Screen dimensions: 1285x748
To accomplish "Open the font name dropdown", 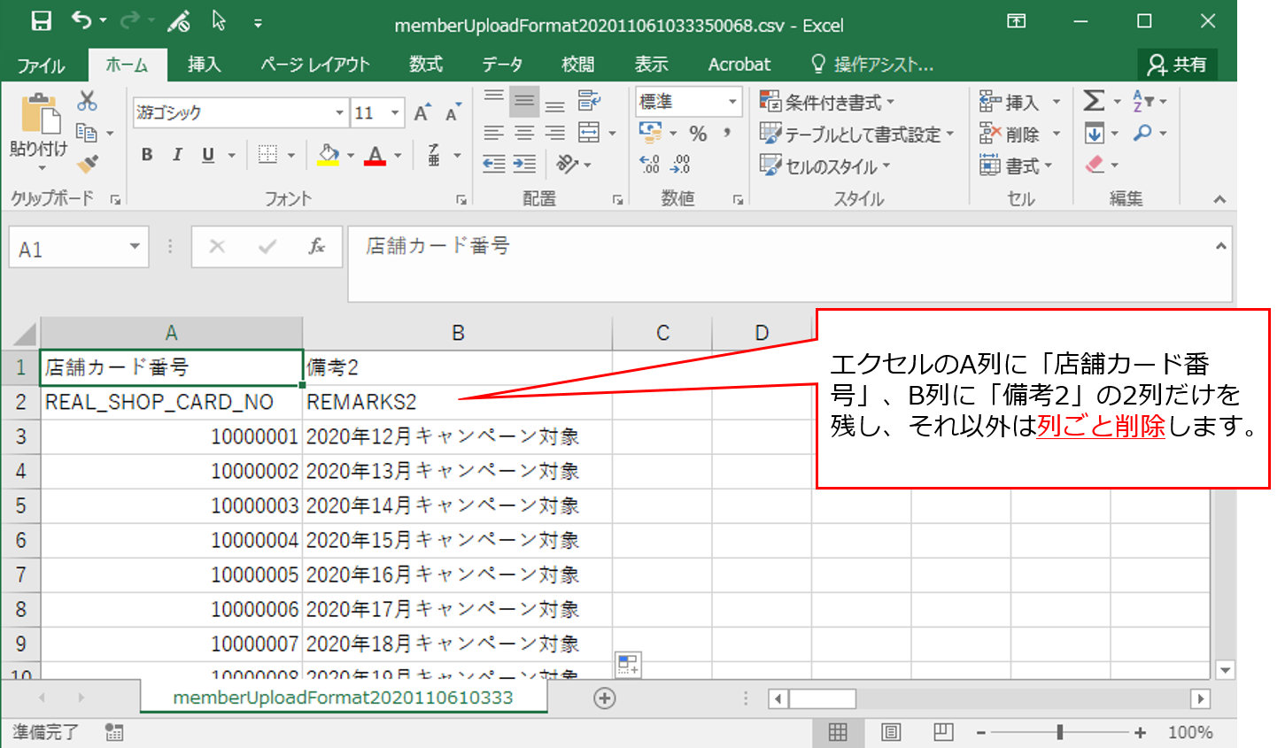I will click(339, 112).
